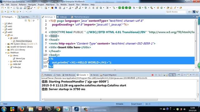This screenshot has width=200, height=112.
Task: Open the web browser globe toolbar icon
Action: tap(86, 8)
